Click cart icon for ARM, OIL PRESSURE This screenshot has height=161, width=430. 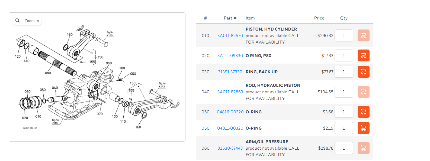coord(363,148)
